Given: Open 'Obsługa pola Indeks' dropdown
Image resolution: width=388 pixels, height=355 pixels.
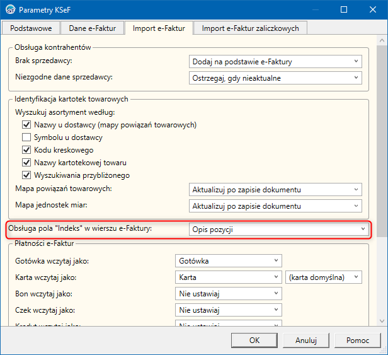Looking at the screenshot, I should [x=278, y=230].
